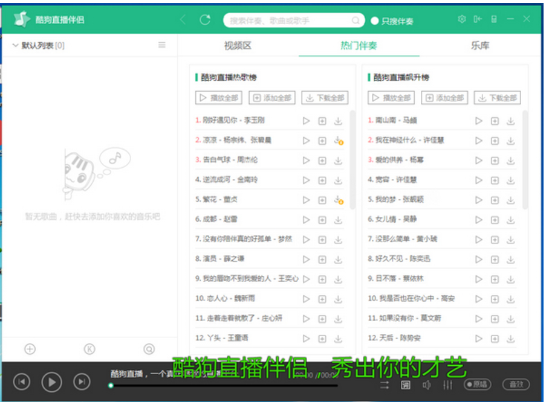Play song 逆流成河 - 金南玲
Image resolution: width=549 pixels, height=402 pixels.
click(307, 180)
